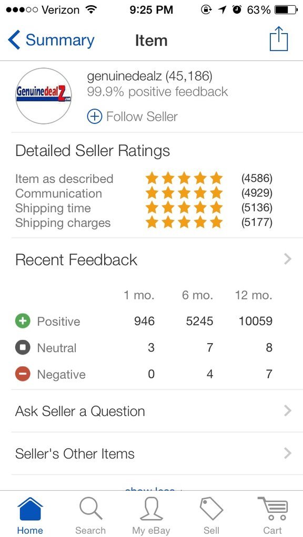Viewport: 303px width, 537px height.
Task: Tap the GenuinedealZ seller logo
Action: (x=44, y=96)
